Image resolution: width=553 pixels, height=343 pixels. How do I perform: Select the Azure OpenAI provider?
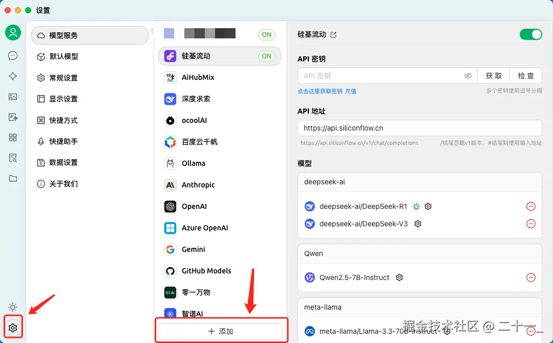[219, 228]
